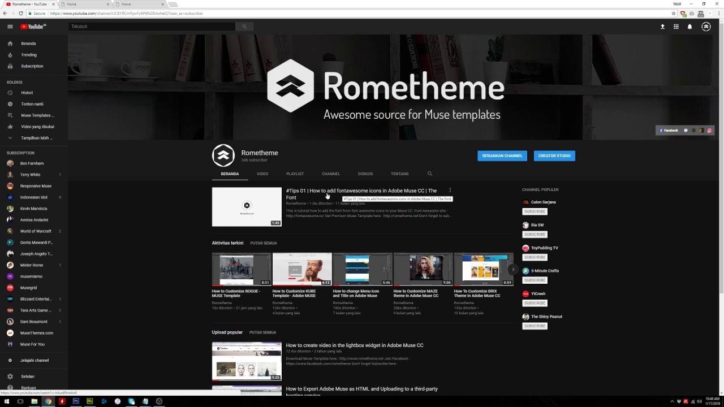724x407 pixels.
Task: Open How to Customize KUBE thumbnail
Action: (302, 269)
